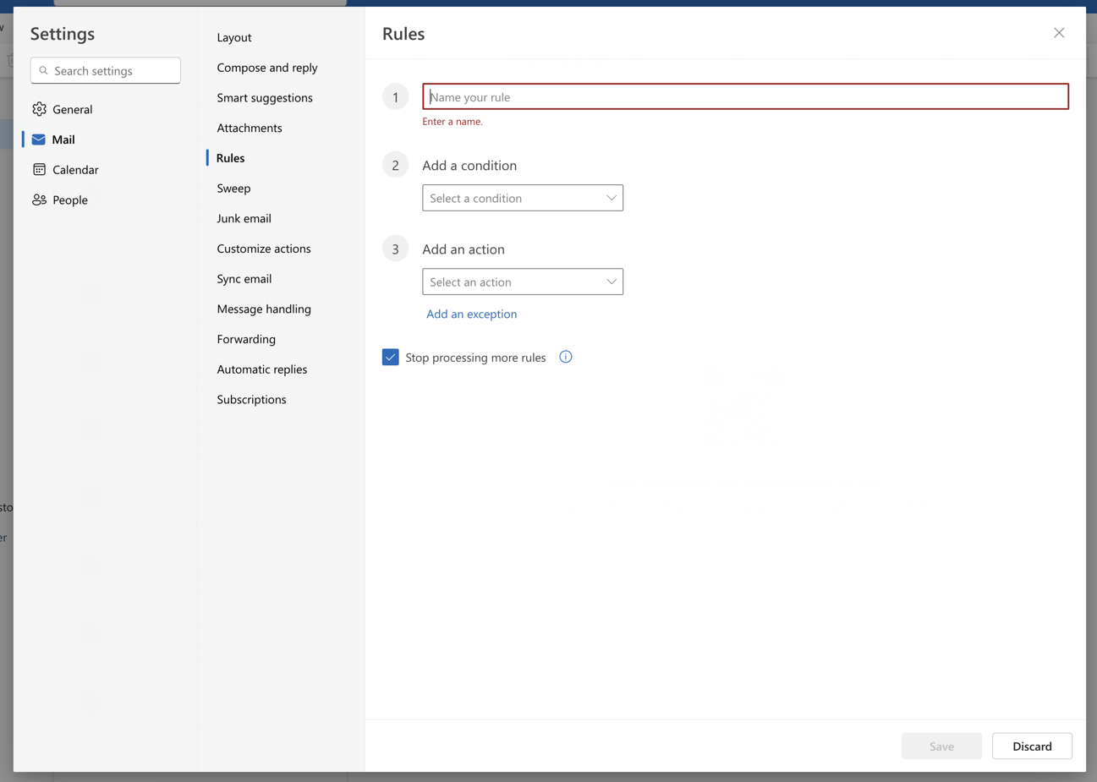Screen dimensions: 1097x782
Task: Open the Junk email section
Action: coord(244,218)
